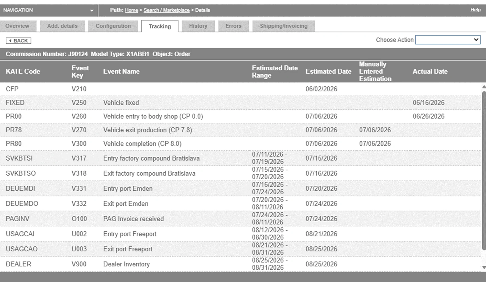Select the Tracking tab
The height and width of the screenshot is (282, 486).
[160, 26]
